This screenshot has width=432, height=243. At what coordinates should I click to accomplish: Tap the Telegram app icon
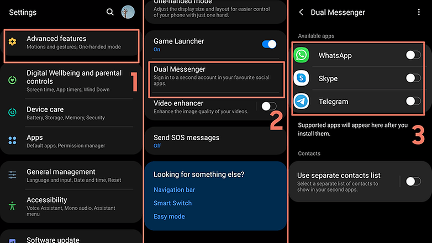[301, 102]
